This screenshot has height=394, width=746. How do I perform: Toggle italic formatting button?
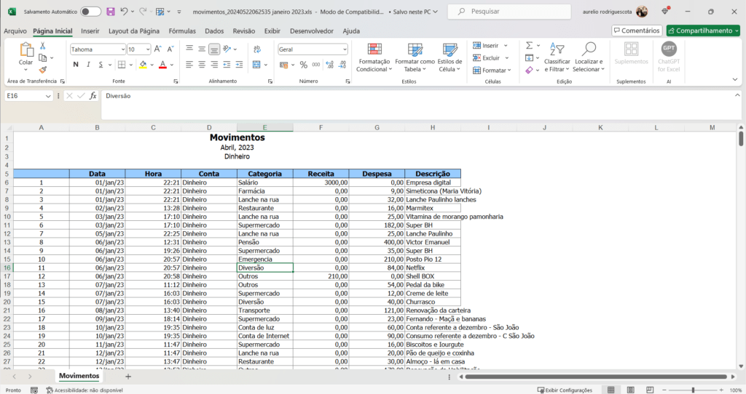click(x=88, y=65)
